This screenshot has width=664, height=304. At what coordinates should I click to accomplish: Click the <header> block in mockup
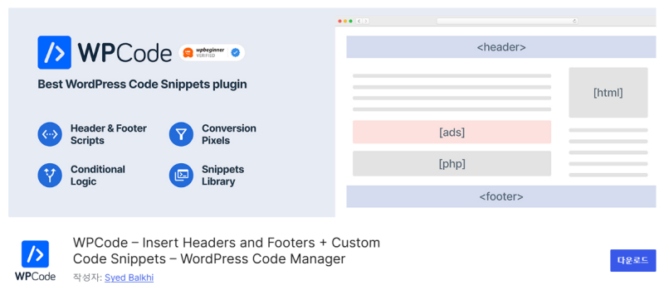click(x=501, y=47)
